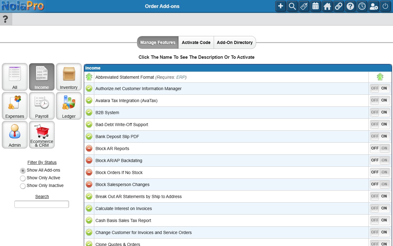Open user settings icon in header
This screenshot has height=246, width=393.
(x=374, y=6)
